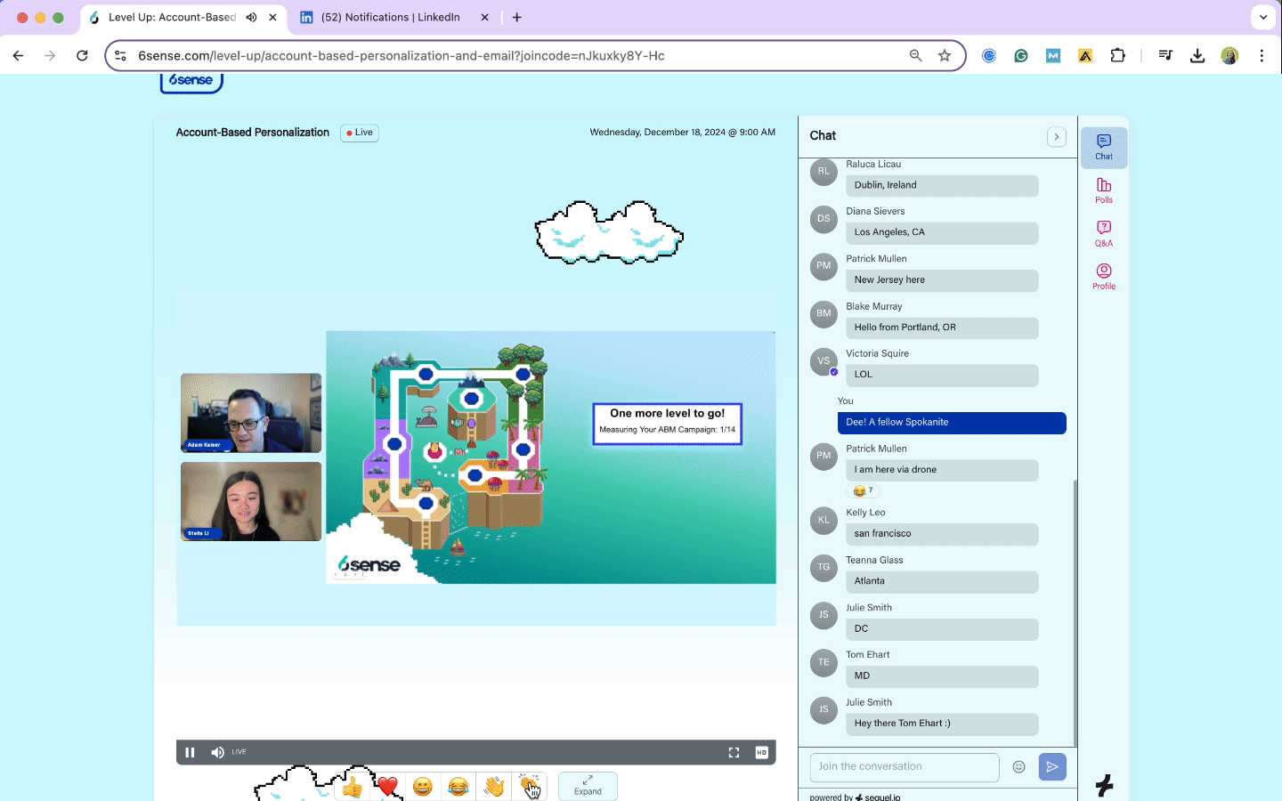Click the media controls toolbar icon

click(x=1165, y=55)
